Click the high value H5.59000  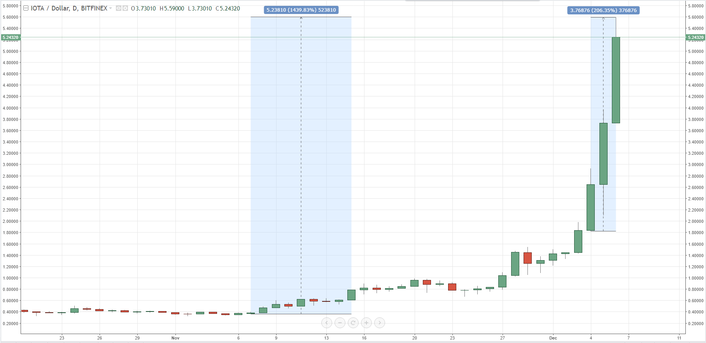172,9
